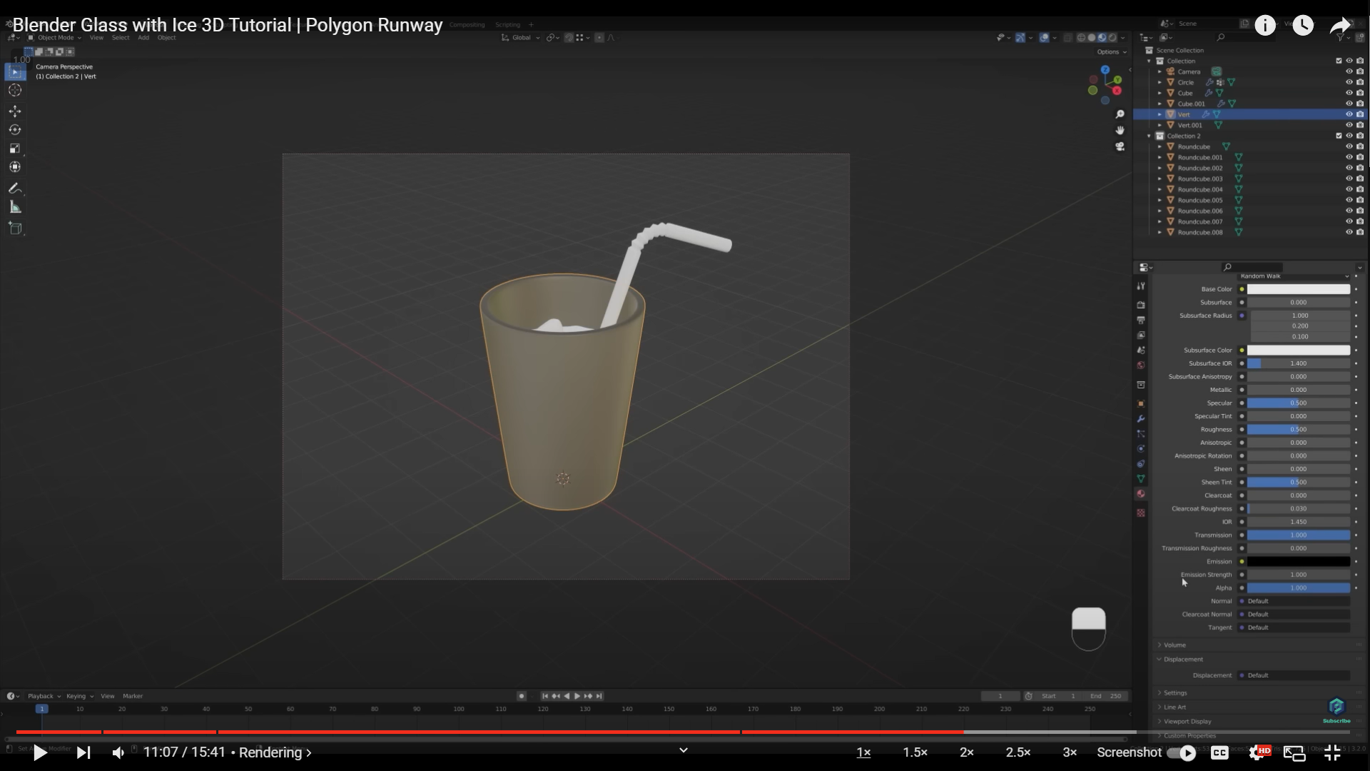Open the Global orientation dropdown
Screen dimensions: 1370x771
point(522,38)
